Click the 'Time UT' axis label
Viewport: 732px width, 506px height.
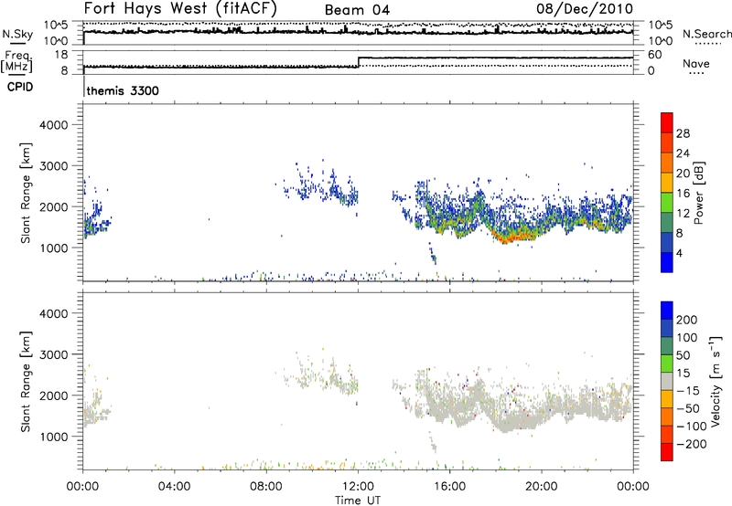pyautogui.click(x=358, y=501)
